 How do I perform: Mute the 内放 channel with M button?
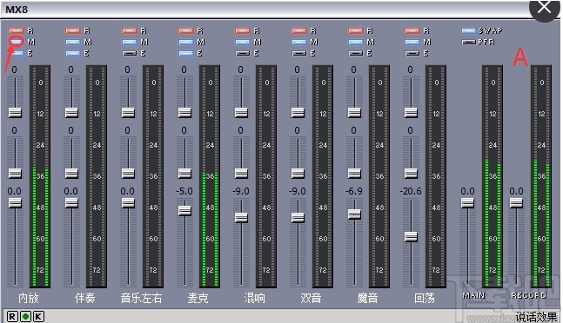click(17, 42)
